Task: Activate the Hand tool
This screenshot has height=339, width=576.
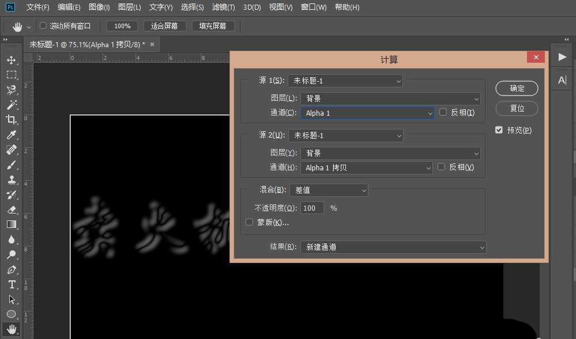Action: pyautogui.click(x=12, y=329)
